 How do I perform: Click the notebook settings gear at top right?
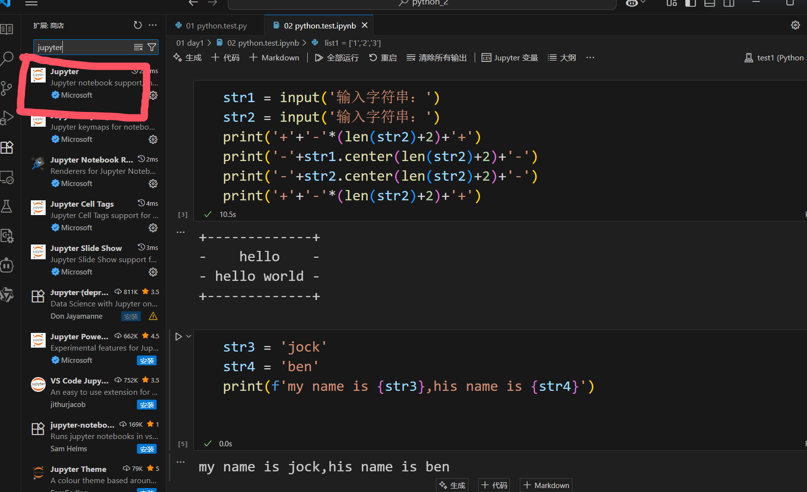click(796, 25)
